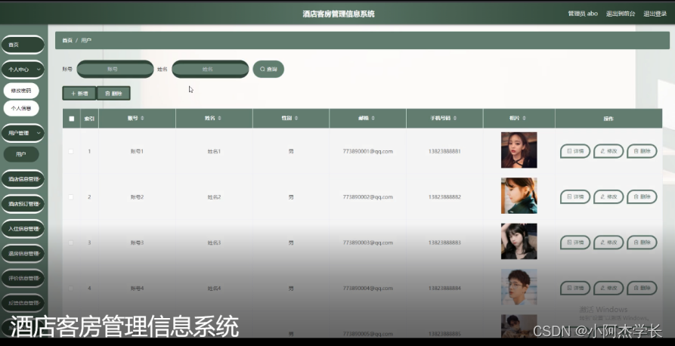Click phone number cell 13823888882
Screen dimensions: 675x346
(444, 197)
